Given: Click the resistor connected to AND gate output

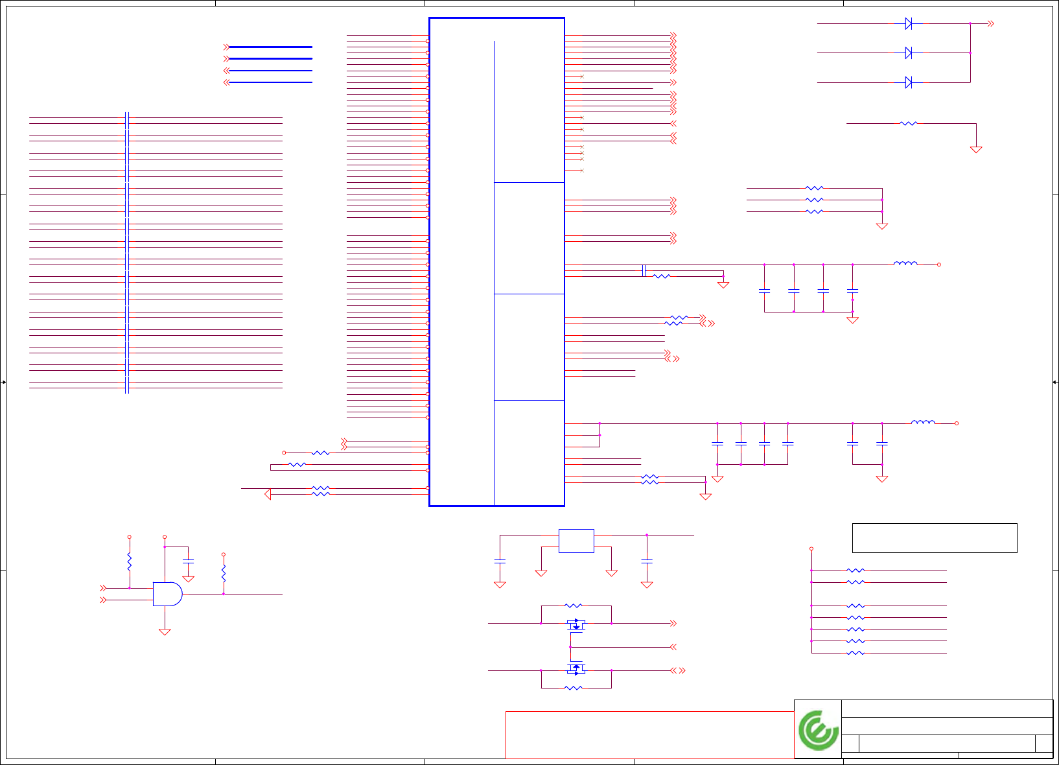Looking at the screenshot, I should (224, 574).
